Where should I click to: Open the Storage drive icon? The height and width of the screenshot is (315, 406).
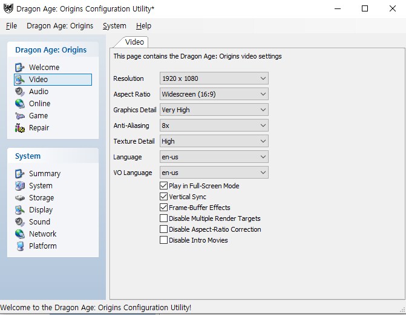coord(20,198)
